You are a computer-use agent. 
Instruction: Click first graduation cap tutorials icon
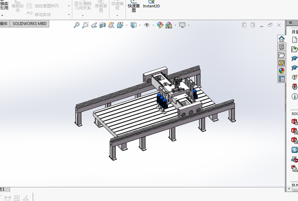click(x=294, y=58)
